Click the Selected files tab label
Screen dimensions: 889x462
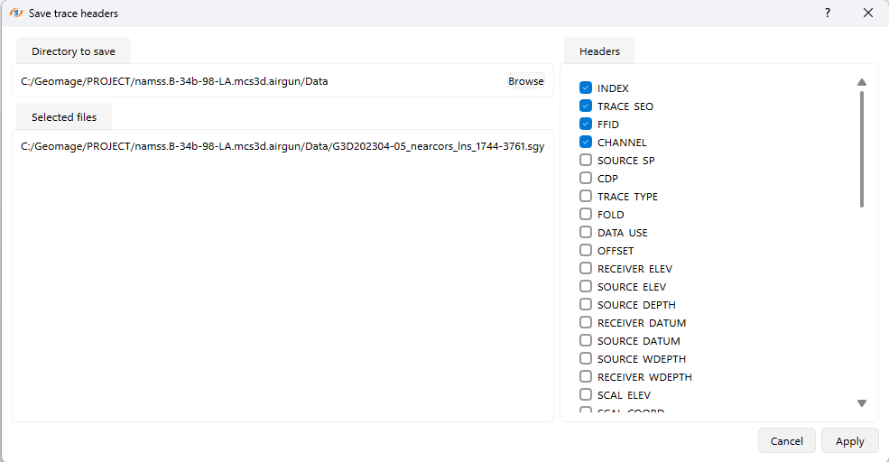tap(64, 116)
